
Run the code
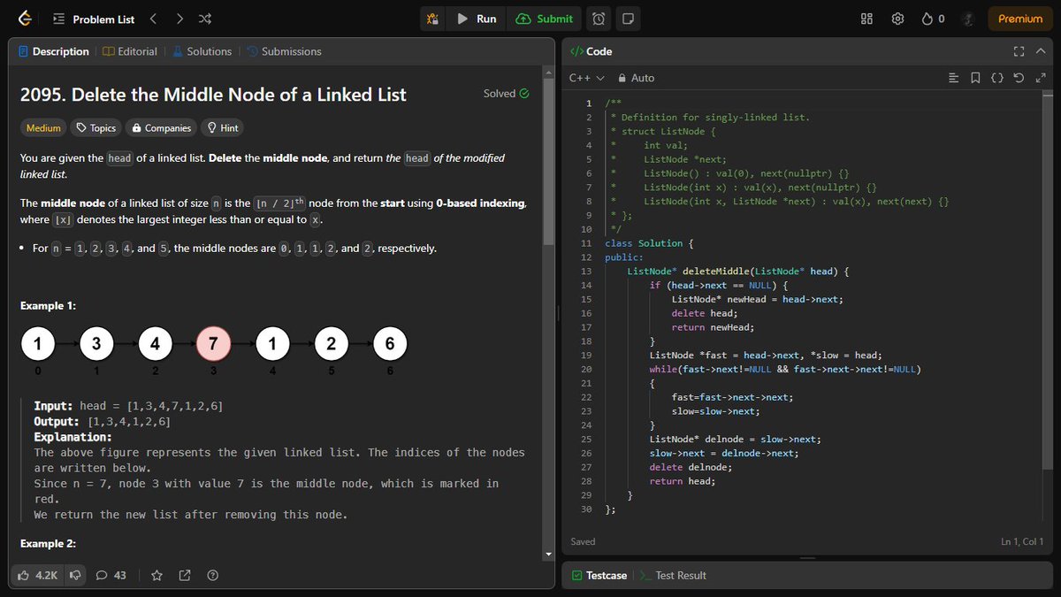477,19
